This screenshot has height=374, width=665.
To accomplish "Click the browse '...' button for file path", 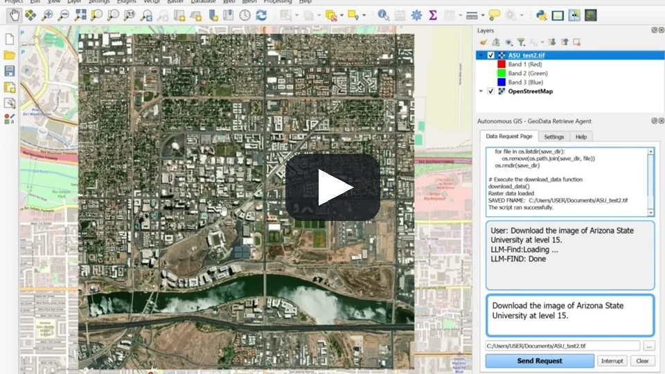I will [x=649, y=346].
